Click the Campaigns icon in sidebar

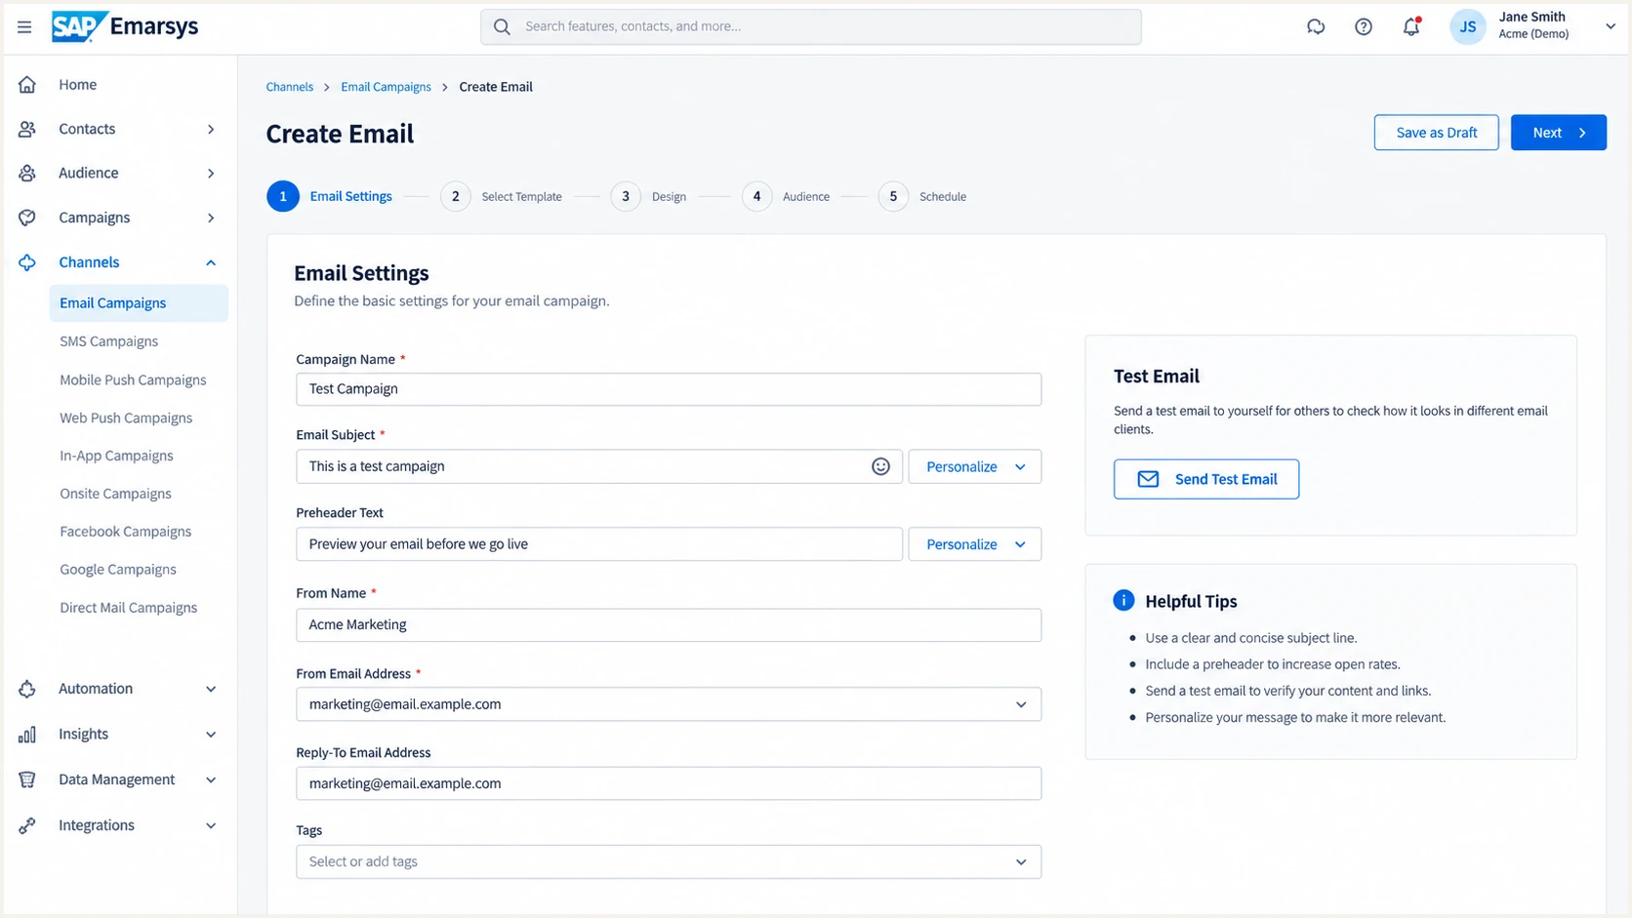[27, 218]
